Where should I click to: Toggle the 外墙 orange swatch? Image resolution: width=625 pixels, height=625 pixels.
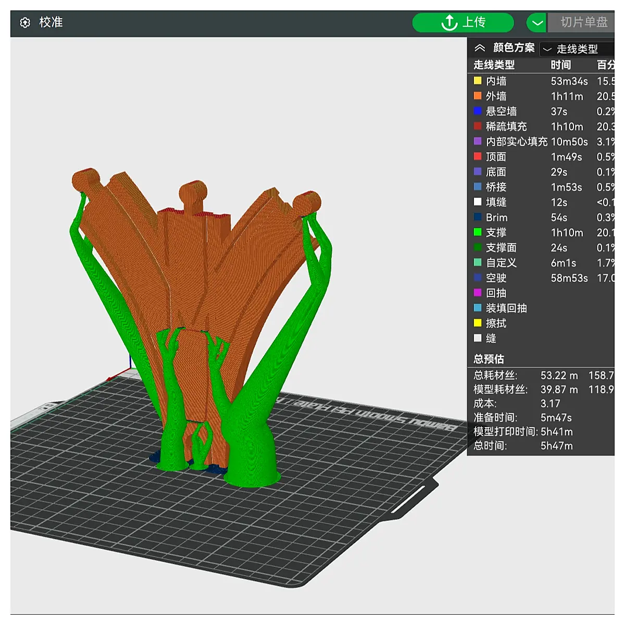[478, 96]
